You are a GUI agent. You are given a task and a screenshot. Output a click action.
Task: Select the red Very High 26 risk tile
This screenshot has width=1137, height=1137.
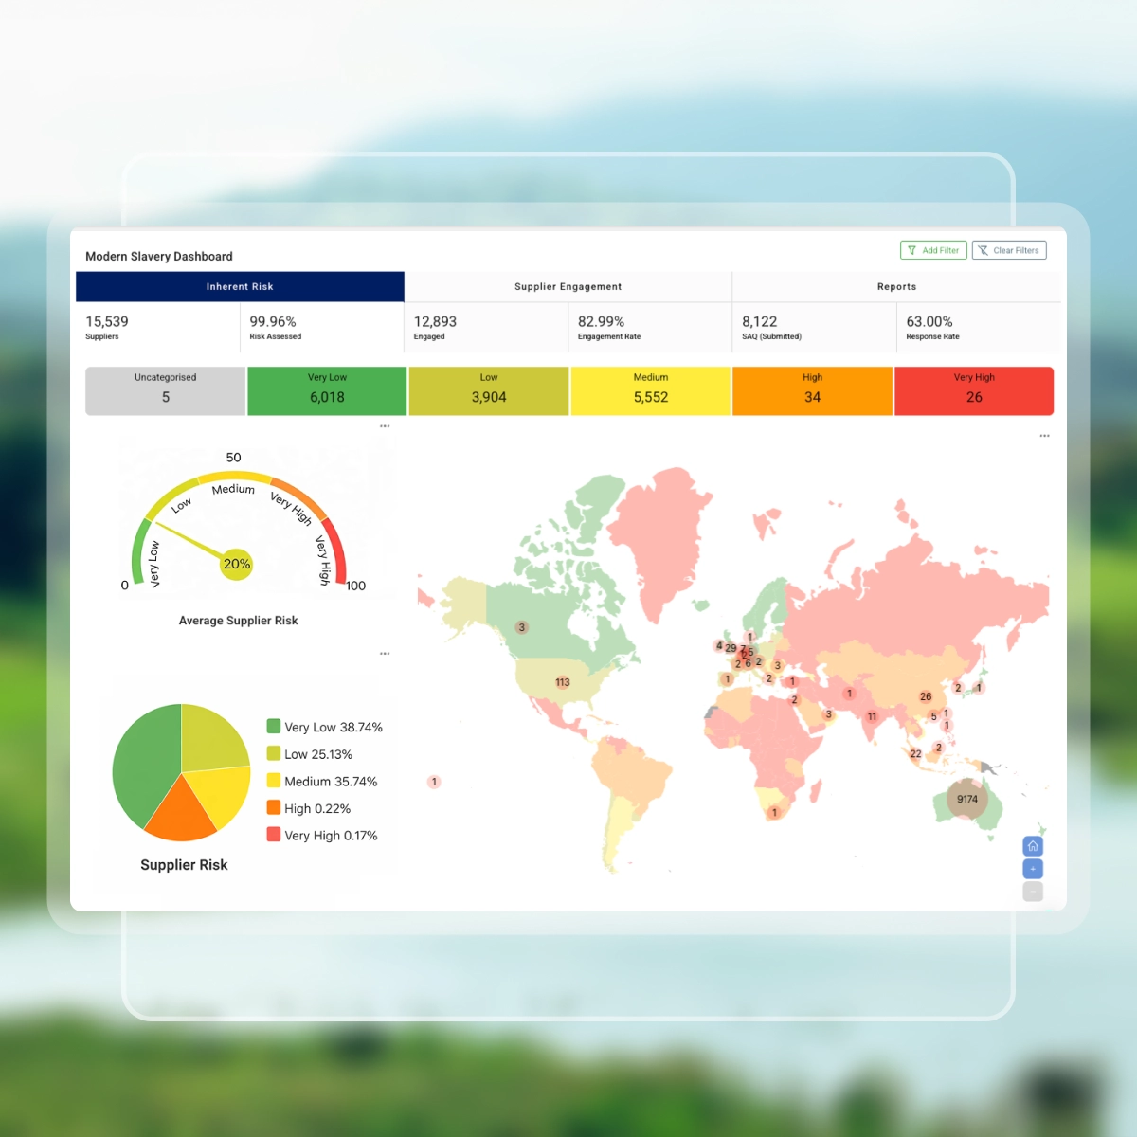click(x=973, y=390)
